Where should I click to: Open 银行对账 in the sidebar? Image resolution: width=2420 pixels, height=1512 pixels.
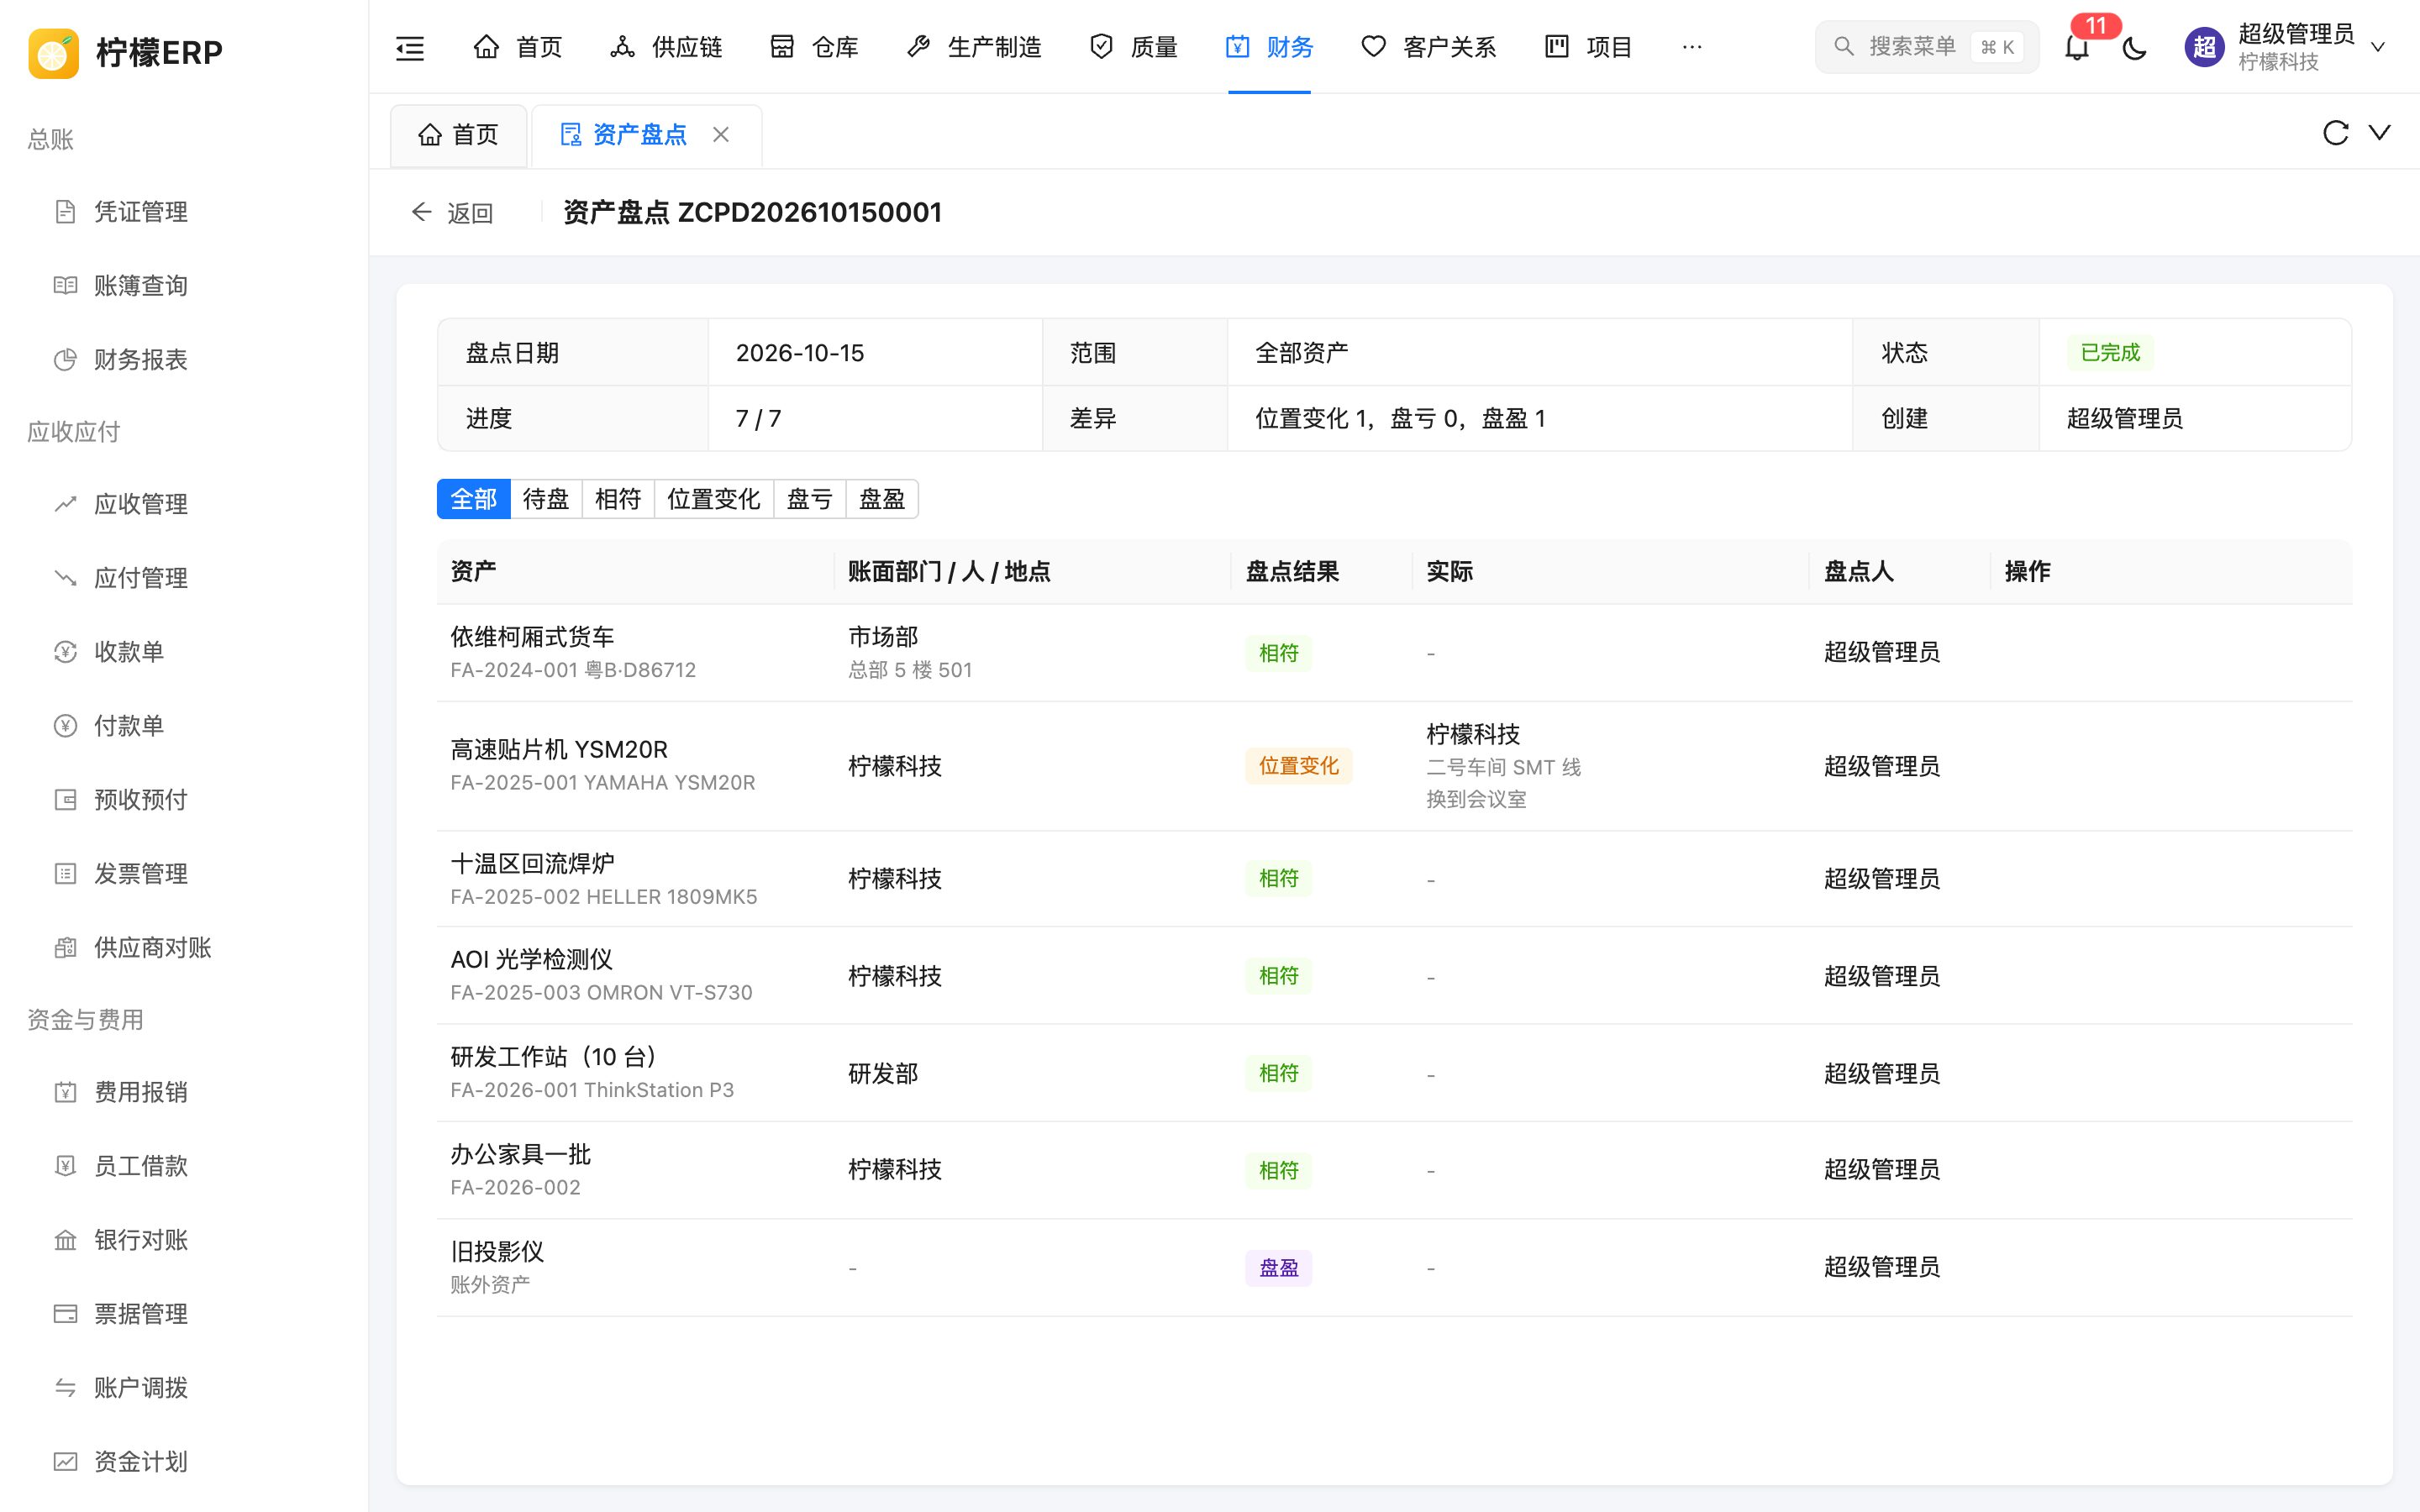pyautogui.click(x=184, y=1240)
